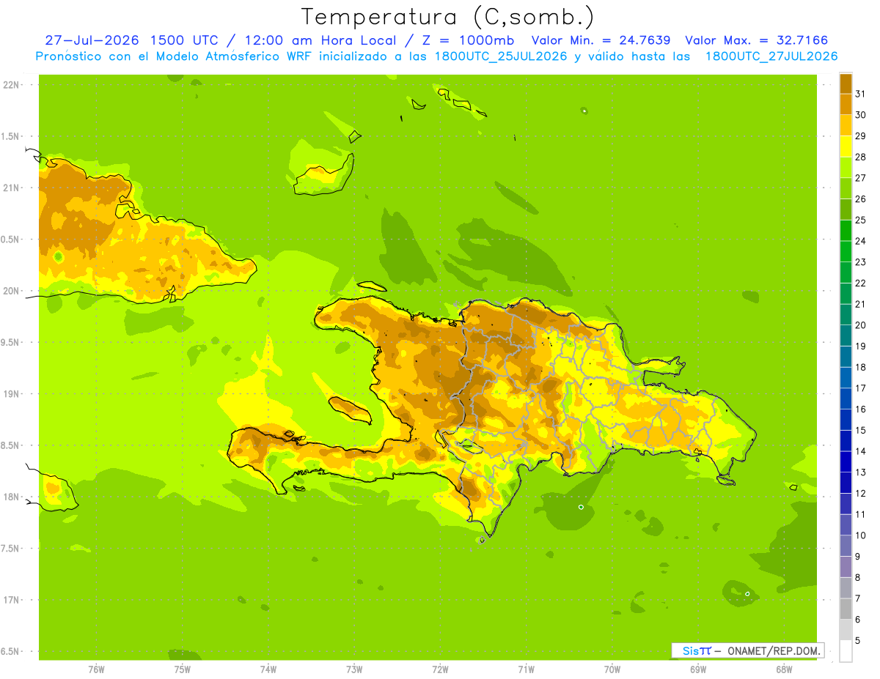Click the legend swatch between 16 and 17

(x=846, y=398)
